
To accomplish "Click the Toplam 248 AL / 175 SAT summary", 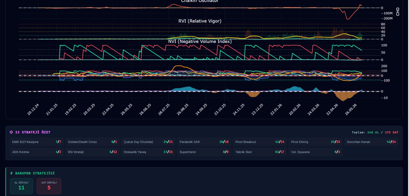I will click(x=375, y=132).
